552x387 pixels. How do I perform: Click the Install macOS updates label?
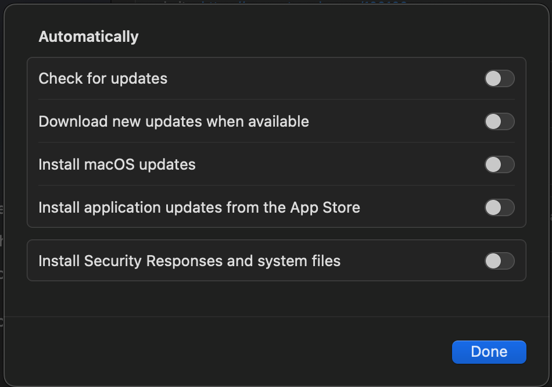117,165
